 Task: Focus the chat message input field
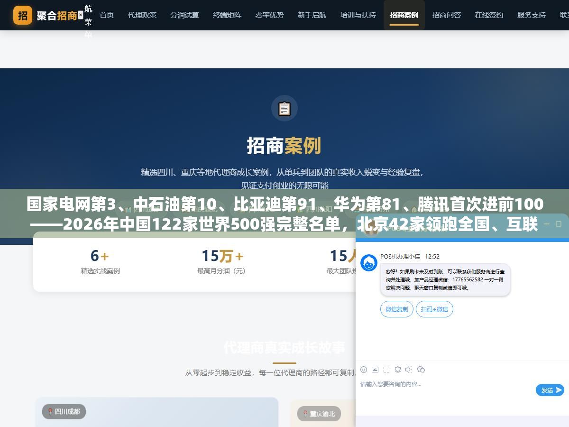pos(446,389)
